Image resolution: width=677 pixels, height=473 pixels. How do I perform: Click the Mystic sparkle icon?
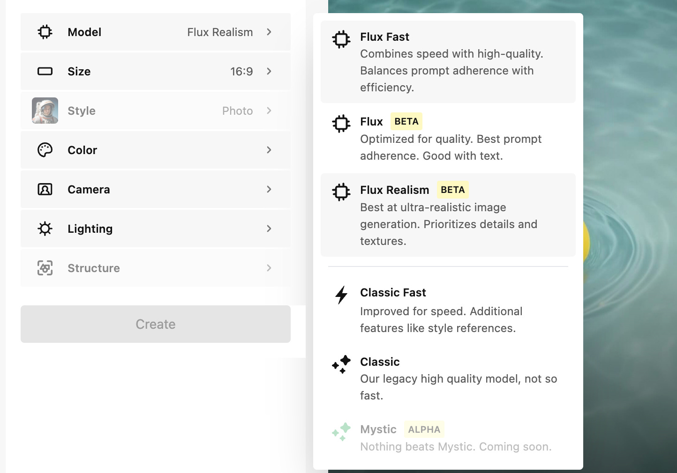click(x=341, y=432)
